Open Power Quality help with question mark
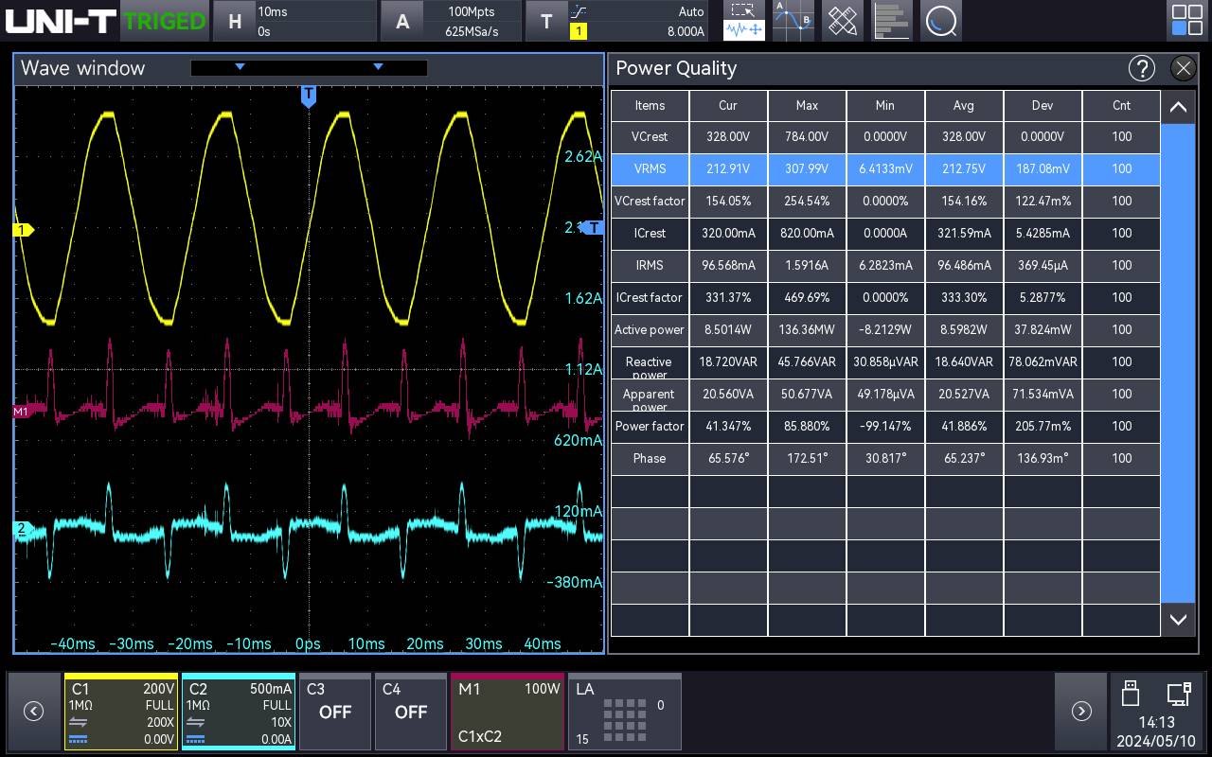 click(x=1142, y=68)
